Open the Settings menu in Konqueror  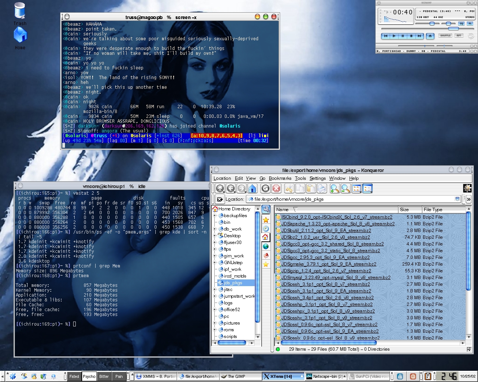point(317,178)
